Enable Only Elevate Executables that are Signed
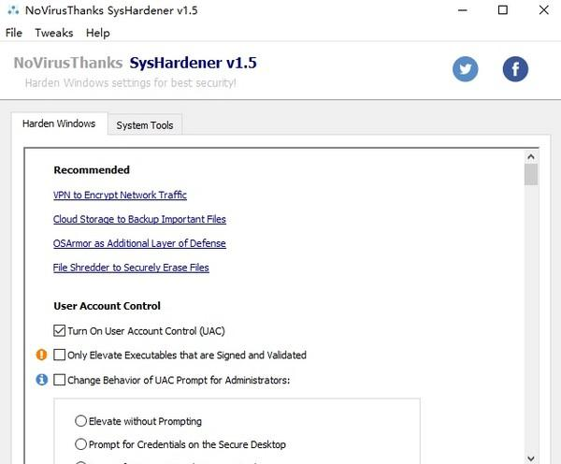Screen dimensions: 561x464 click(60, 355)
